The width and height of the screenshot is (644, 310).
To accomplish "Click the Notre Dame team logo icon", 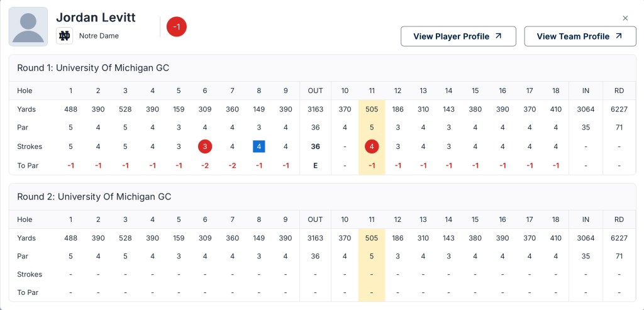I will coord(64,36).
